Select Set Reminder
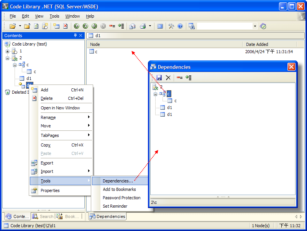The height and width of the screenshot is (231, 307). coord(120,206)
